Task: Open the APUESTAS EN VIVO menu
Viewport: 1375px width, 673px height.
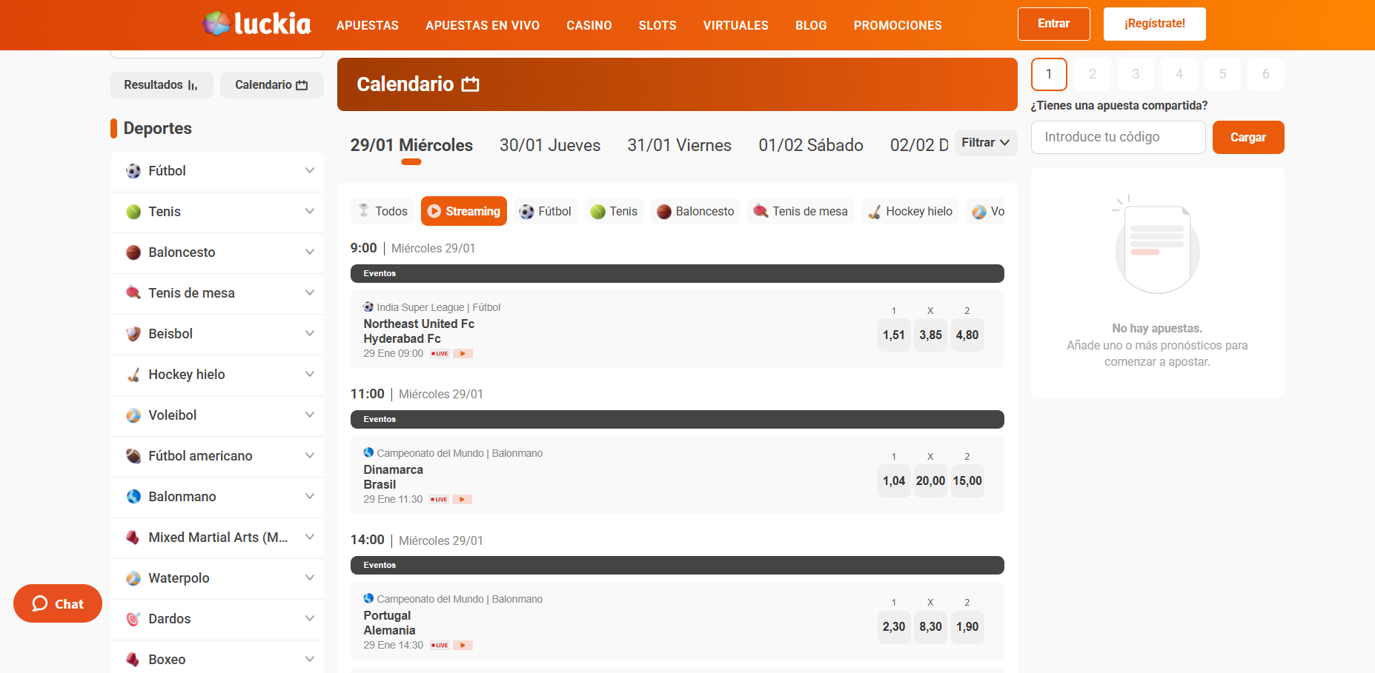Action: 483,25
